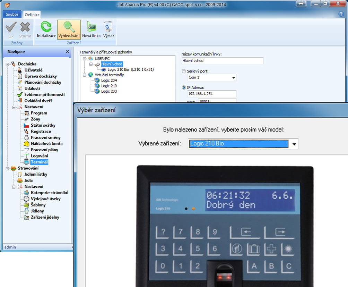Collapse Virtuální terminály node
348x287 pixels.
(84, 75)
